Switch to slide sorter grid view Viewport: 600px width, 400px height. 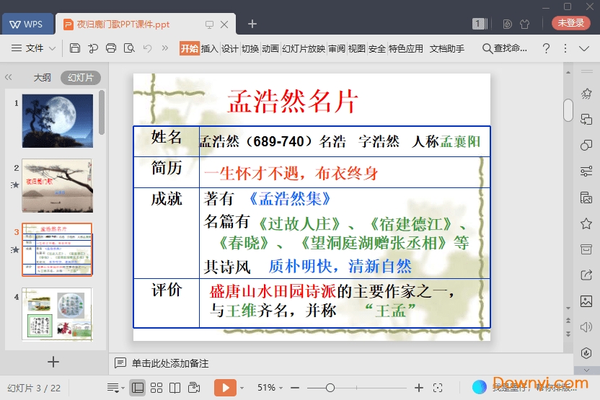pyautogui.click(x=156, y=388)
